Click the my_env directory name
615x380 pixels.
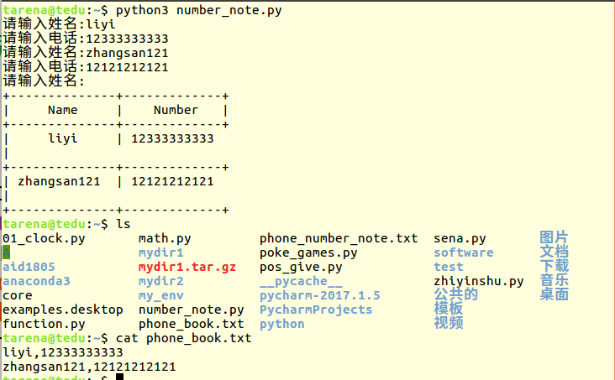point(161,296)
